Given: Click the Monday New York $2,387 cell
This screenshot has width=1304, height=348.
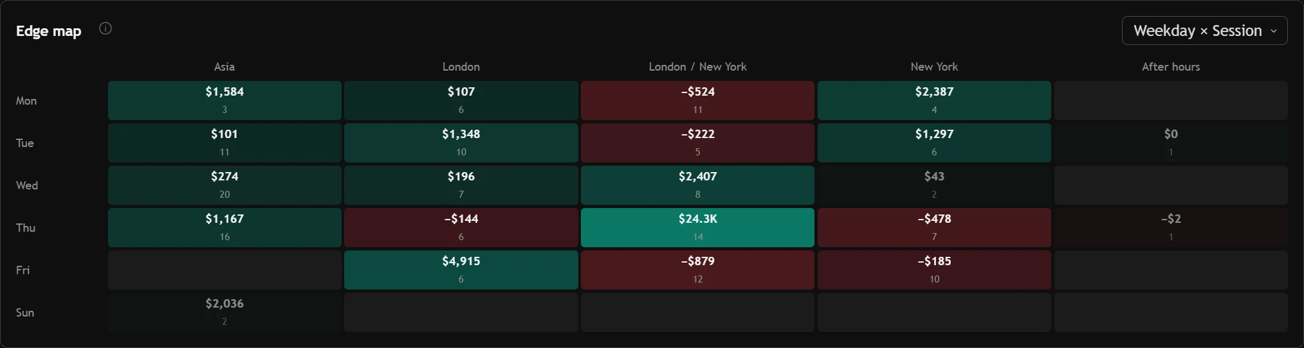Looking at the screenshot, I should point(934,100).
